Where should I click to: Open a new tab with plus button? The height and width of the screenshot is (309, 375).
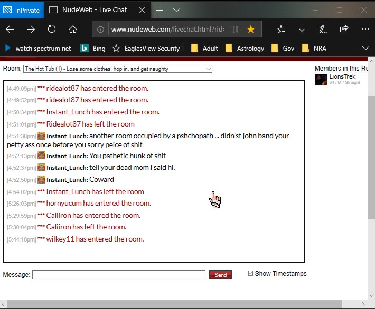click(x=160, y=10)
